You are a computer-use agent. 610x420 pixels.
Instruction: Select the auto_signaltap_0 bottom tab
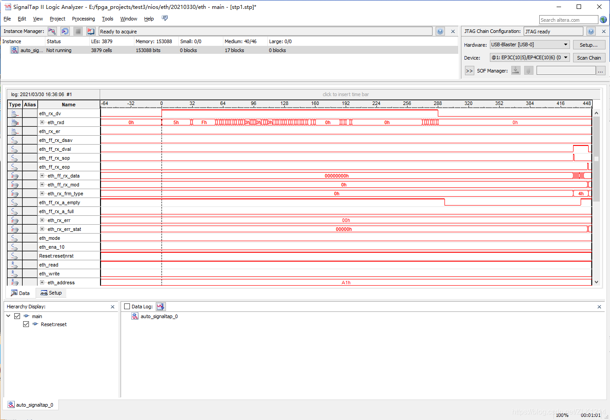pos(31,405)
